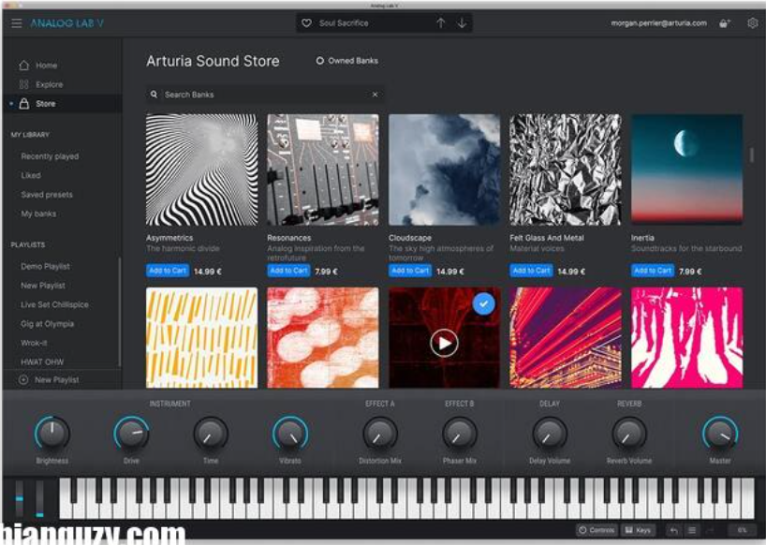Add Resonances to cart

tap(288, 271)
